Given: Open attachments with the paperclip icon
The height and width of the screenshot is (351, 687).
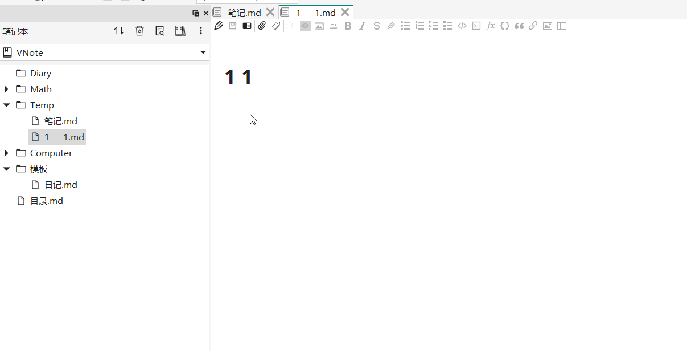Looking at the screenshot, I should (x=262, y=26).
